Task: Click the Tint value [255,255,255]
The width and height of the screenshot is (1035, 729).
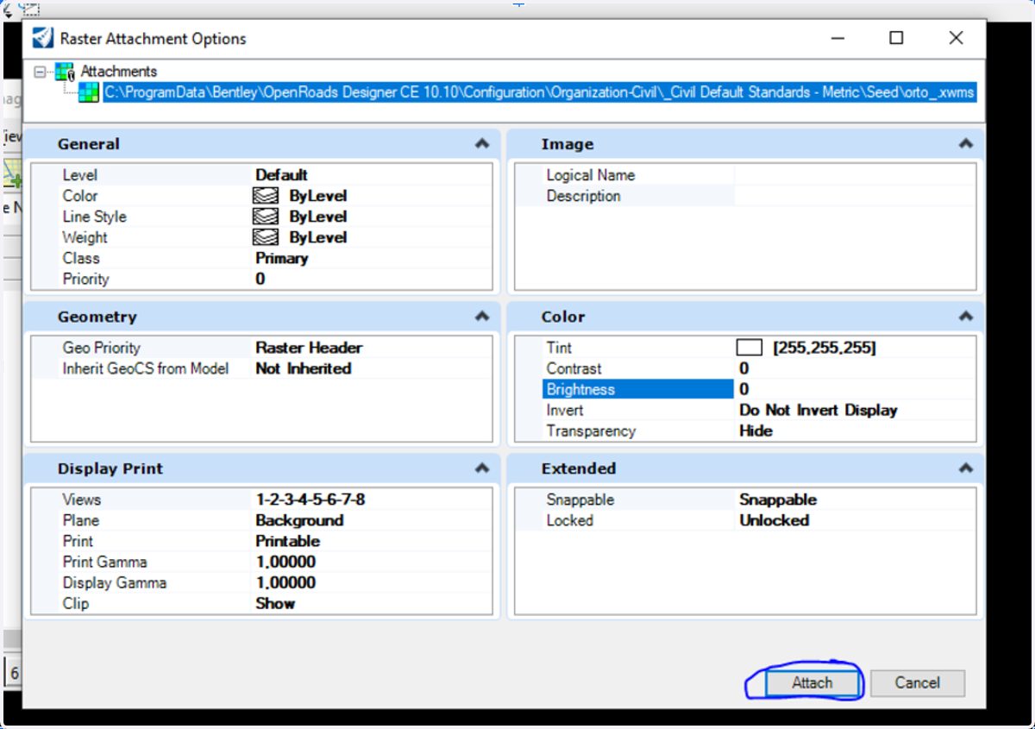Action: [825, 348]
